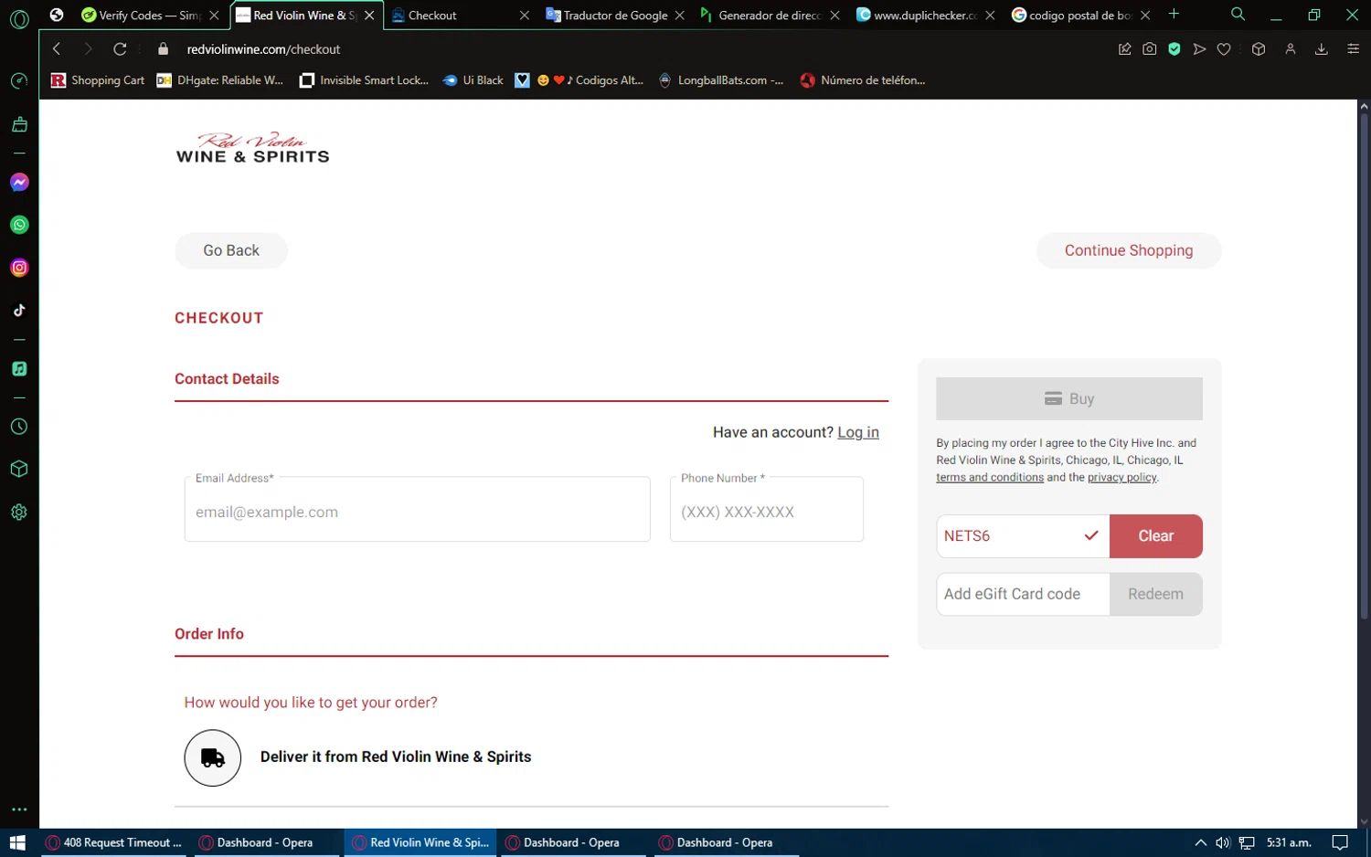Click the Go Back button
Screen dimensions: 1371x857
pyautogui.click(x=231, y=250)
